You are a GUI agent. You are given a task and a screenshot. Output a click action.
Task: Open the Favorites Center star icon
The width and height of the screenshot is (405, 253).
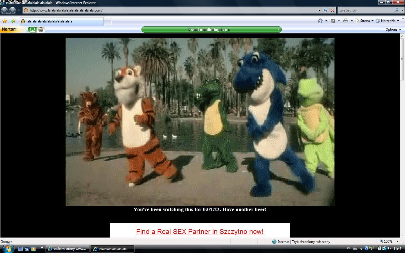tap(5, 21)
